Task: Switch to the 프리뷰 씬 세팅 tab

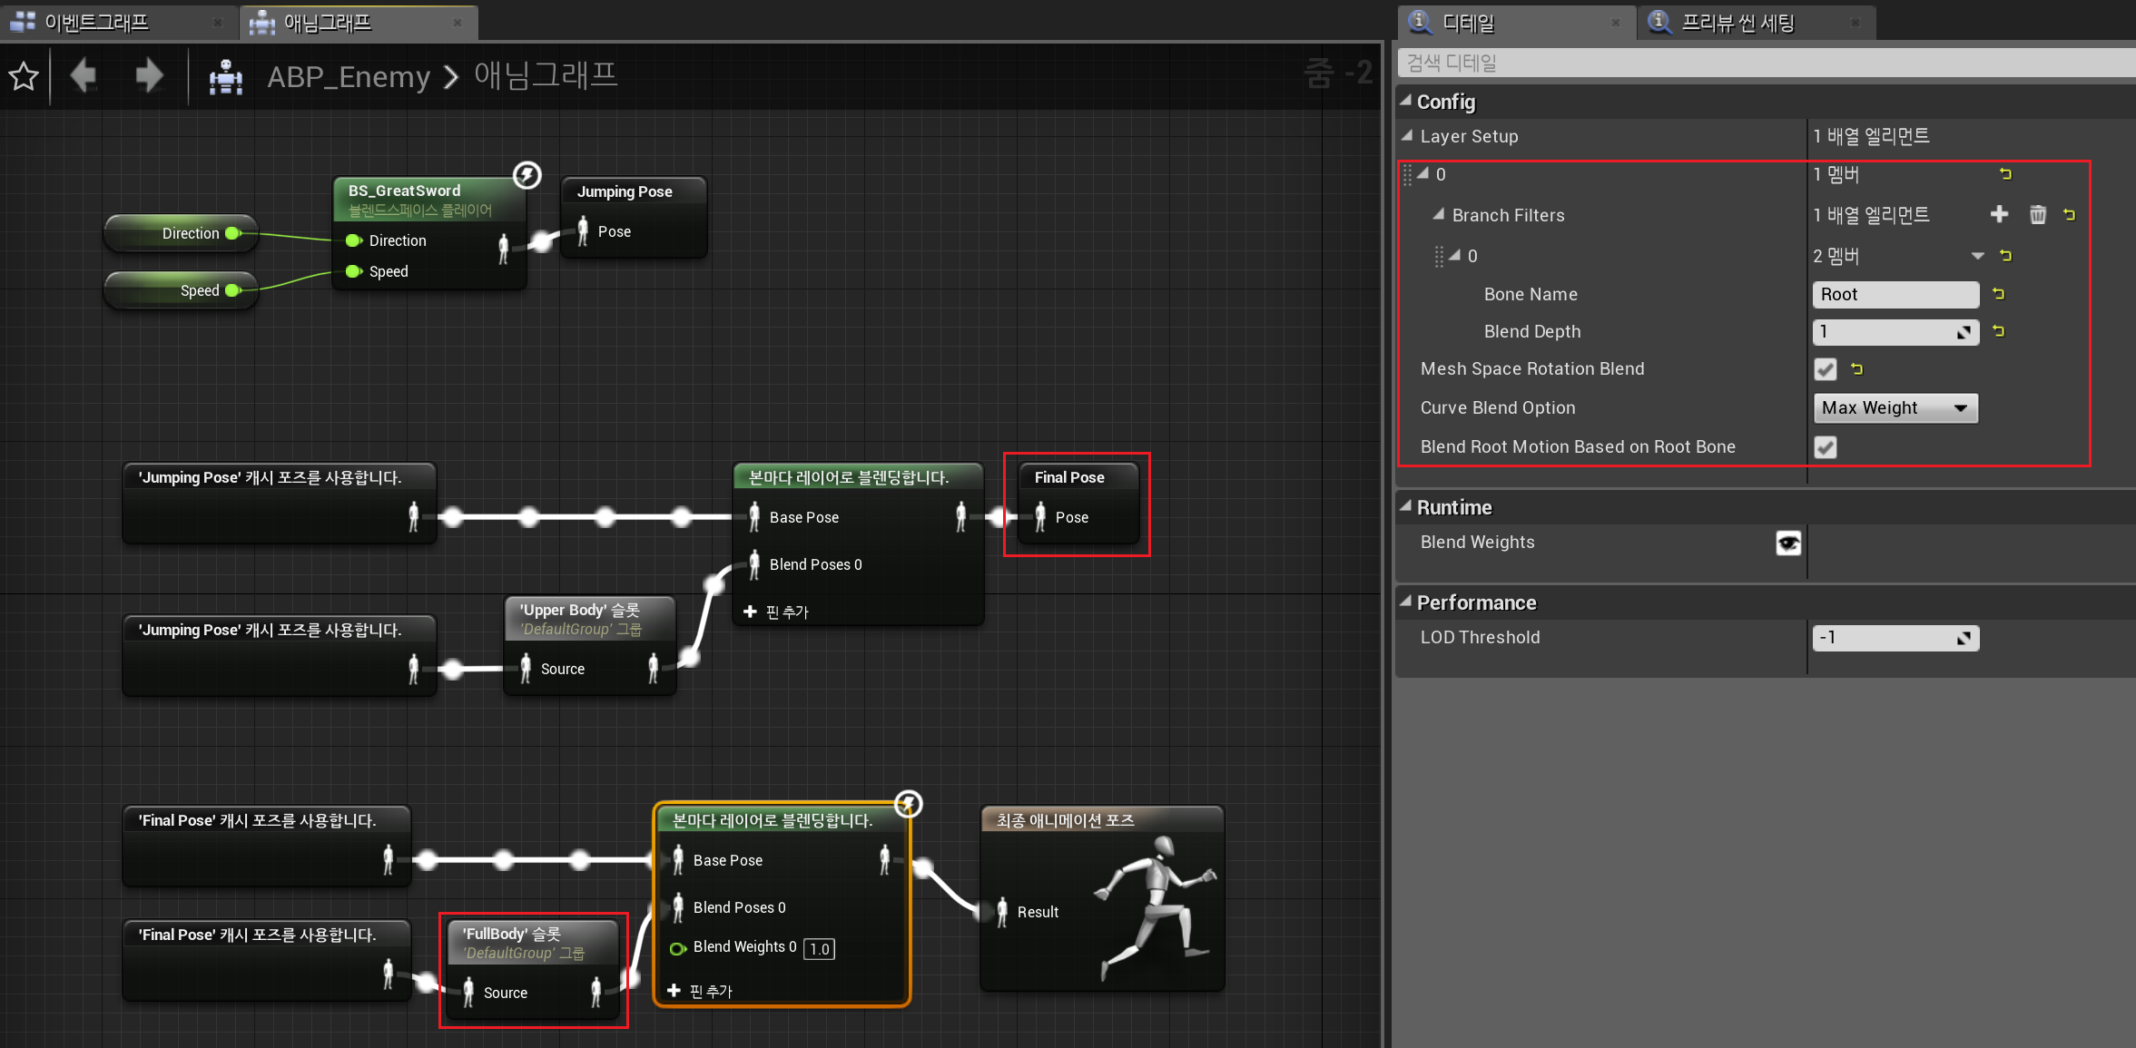Action: pyautogui.click(x=1737, y=22)
